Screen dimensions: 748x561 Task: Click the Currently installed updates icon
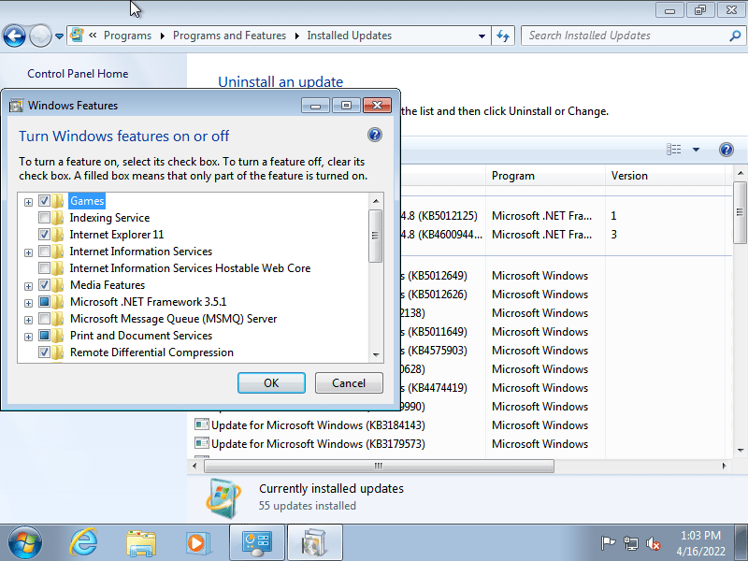click(x=223, y=497)
